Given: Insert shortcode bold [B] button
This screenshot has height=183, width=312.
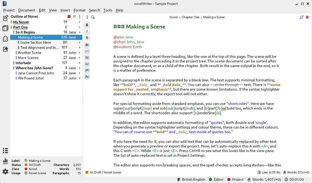Looking at the screenshot, I should click(x=87, y=45).
